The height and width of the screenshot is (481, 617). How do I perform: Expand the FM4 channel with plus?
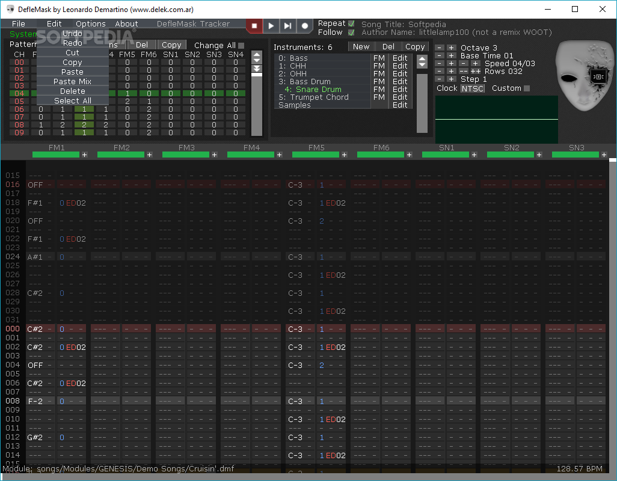coord(279,155)
